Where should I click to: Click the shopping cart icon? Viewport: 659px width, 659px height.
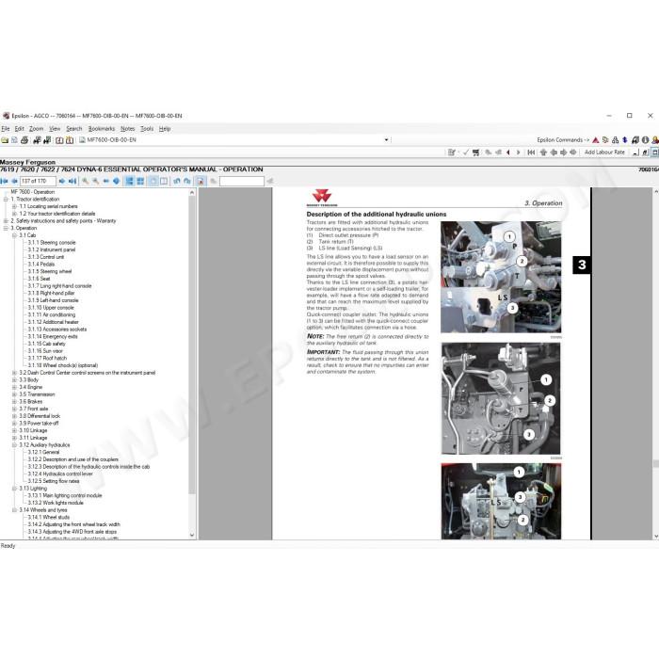pyautogui.click(x=475, y=153)
